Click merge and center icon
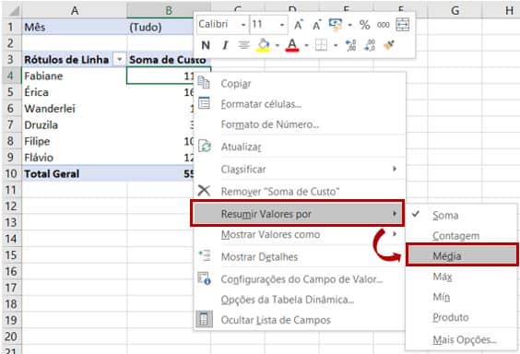Viewport: 520px width, 354px height. [403, 25]
